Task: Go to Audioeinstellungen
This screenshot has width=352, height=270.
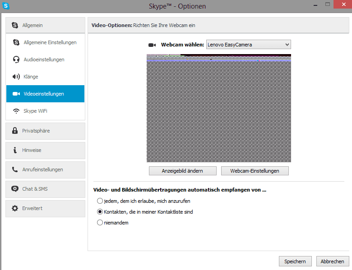Action: (45, 59)
